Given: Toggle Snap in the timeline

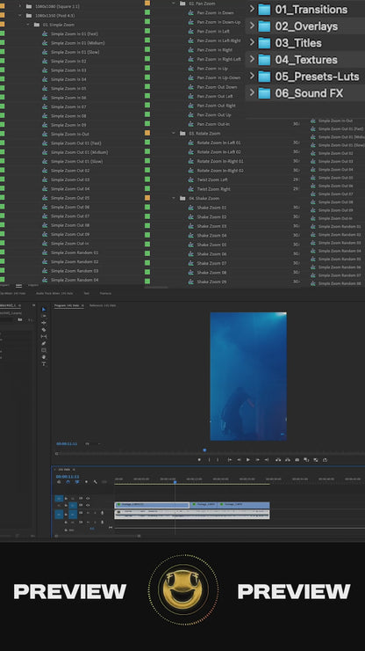Looking at the screenshot, I should coord(68,482).
